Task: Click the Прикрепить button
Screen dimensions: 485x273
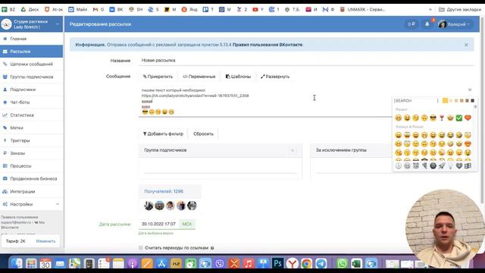Action: pos(158,77)
